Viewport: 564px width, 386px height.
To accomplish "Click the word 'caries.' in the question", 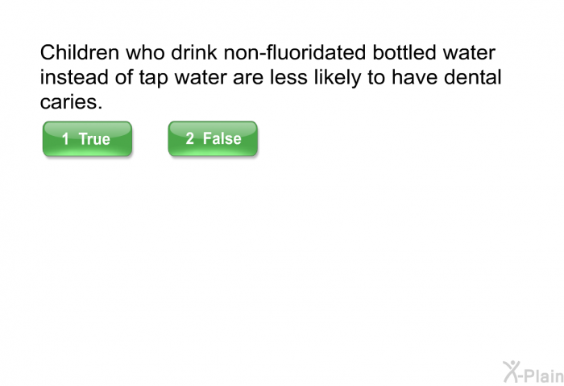I will click(x=71, y=102).
